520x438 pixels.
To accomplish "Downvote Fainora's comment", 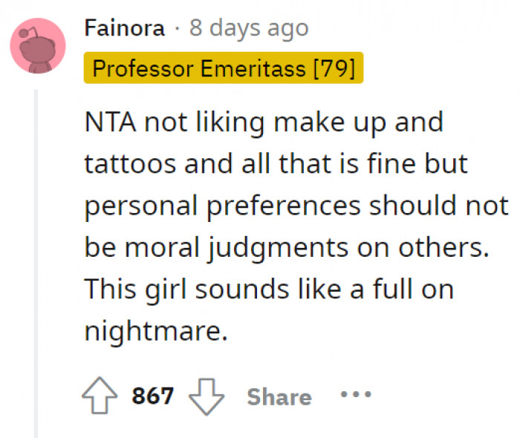I will pyautogui.click(x=207, y=396).
